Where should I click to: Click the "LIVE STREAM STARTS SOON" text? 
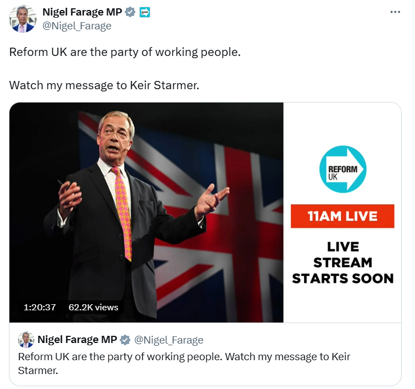[342, 263]
